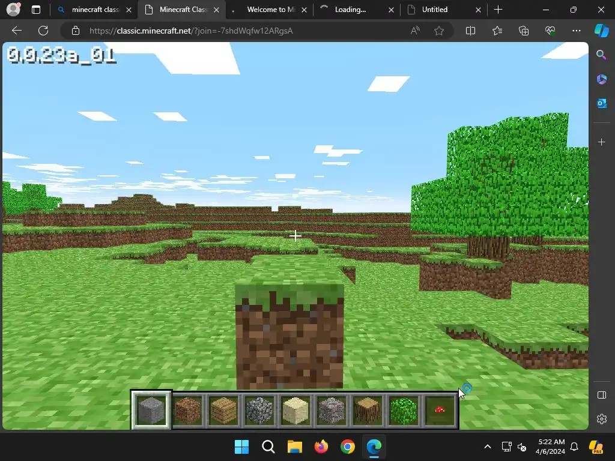Select the wood log block in hotbar

[x=367, y=410]
